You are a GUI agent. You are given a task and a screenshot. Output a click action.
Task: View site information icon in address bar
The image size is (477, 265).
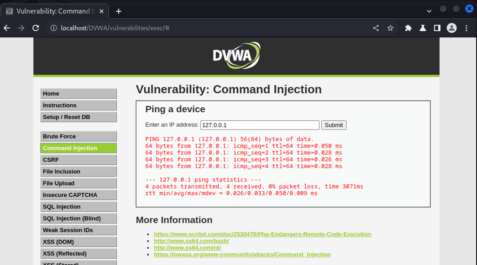tap(54, 28)
